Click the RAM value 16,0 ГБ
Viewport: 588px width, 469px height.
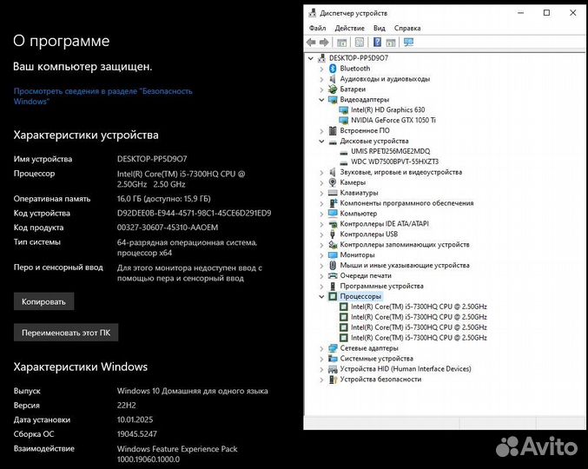[x=129, y=199]
